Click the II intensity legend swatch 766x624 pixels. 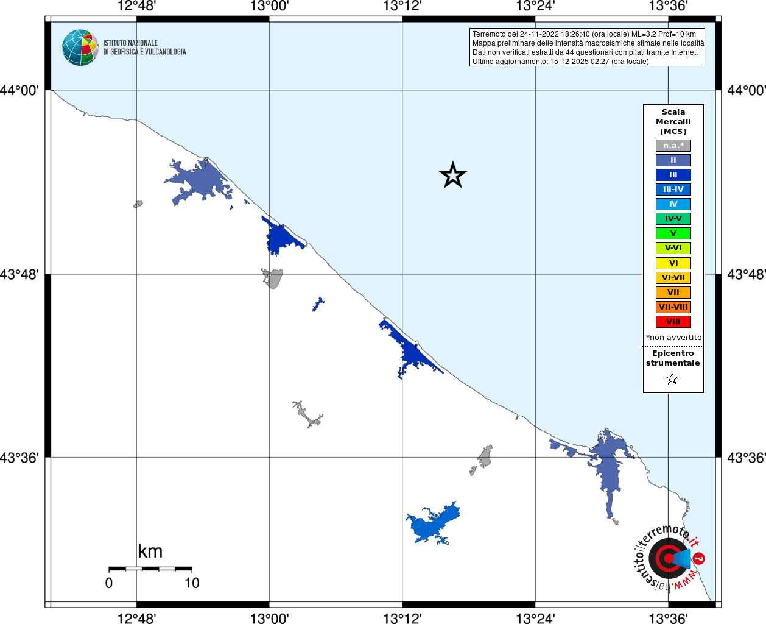(x=673, y=160)
